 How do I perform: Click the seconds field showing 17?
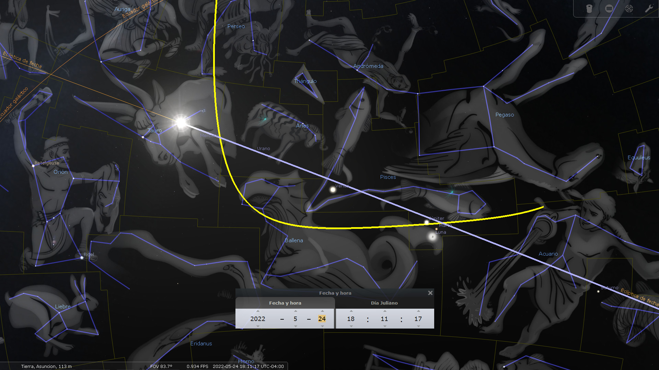[x=418, y=319]
